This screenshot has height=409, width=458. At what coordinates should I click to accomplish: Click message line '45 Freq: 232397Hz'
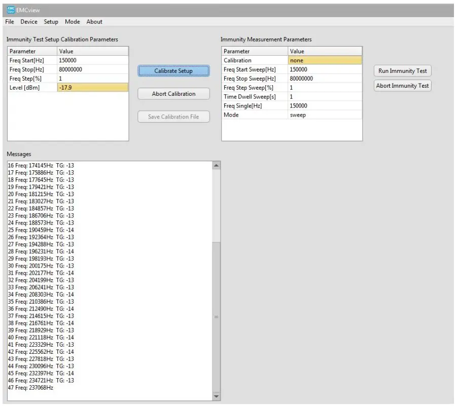click(41, 374)
